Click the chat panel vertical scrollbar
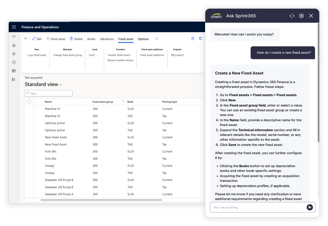This screenshot has width=328, height=226. [x=318, y=83]
